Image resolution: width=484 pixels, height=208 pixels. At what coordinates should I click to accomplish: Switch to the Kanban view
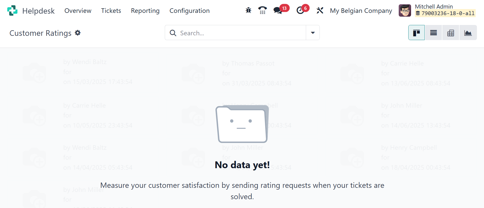416,33
